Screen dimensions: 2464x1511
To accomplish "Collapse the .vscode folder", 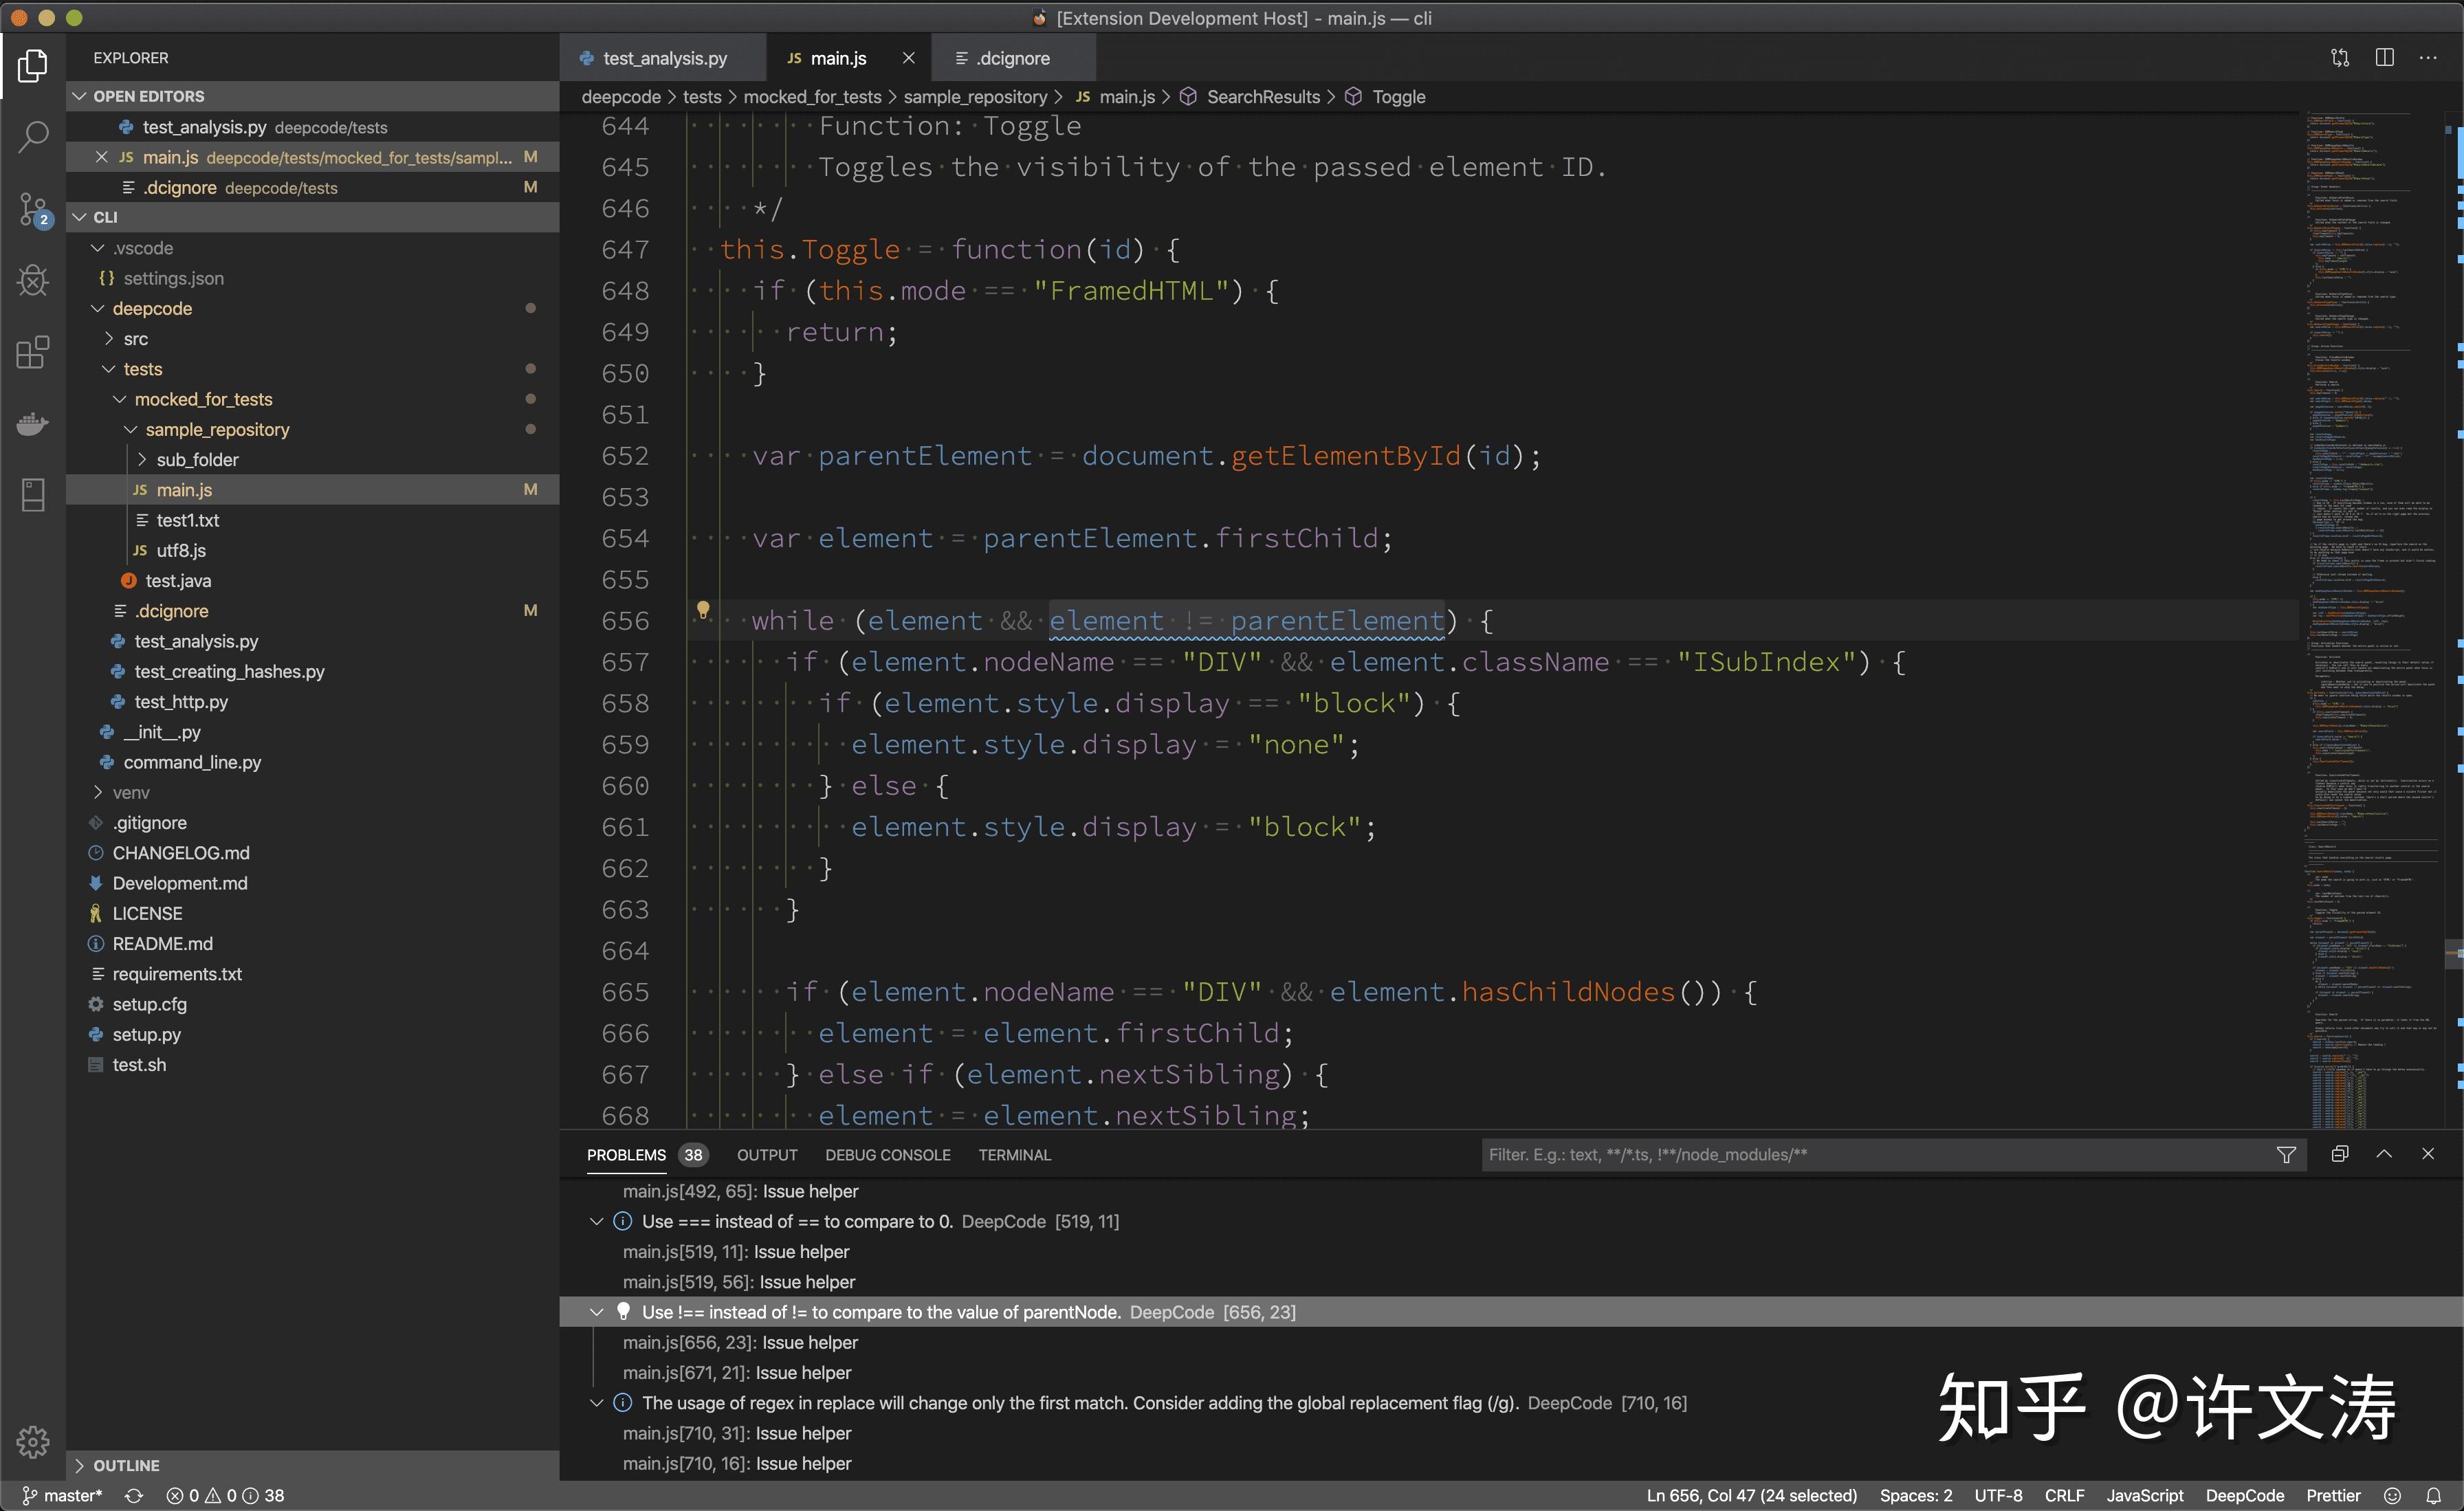I will click(x=98, y=248).
